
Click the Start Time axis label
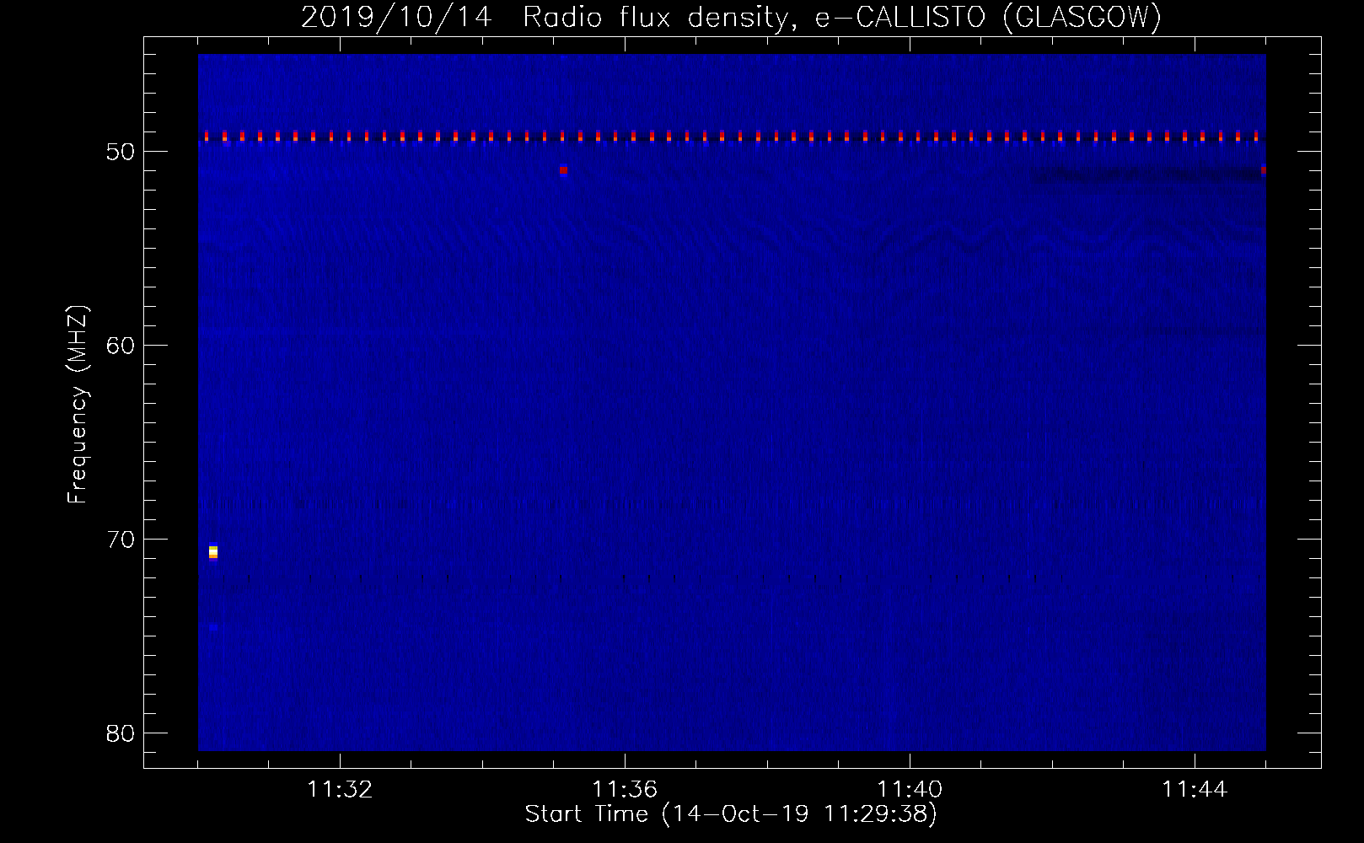click(731, 814)
